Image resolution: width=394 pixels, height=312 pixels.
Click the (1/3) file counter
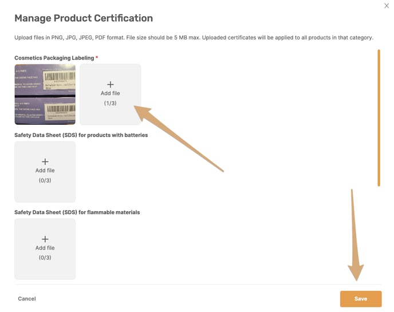[111, 103]
